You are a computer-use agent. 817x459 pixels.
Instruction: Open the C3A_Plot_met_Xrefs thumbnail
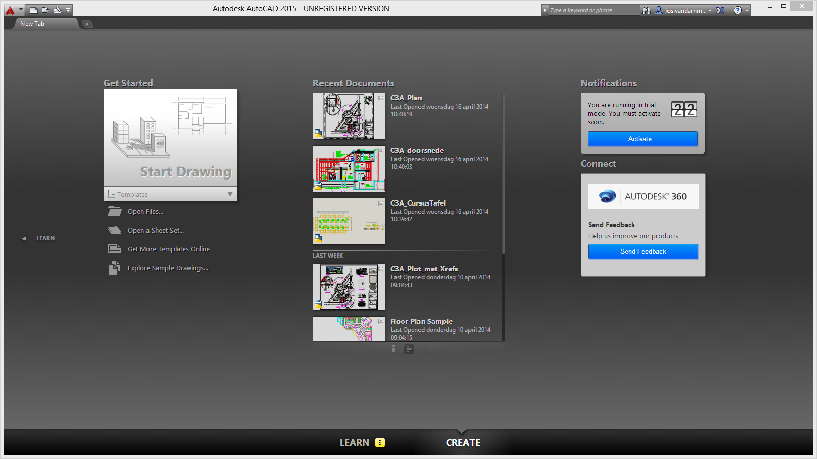point(349,287)
